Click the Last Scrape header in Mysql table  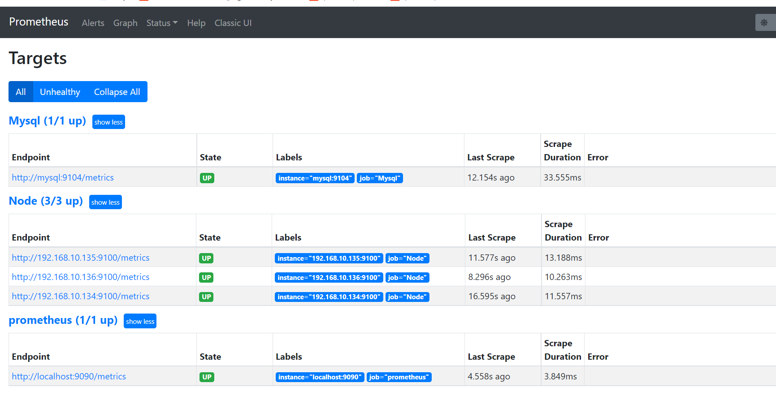point(491,157)
